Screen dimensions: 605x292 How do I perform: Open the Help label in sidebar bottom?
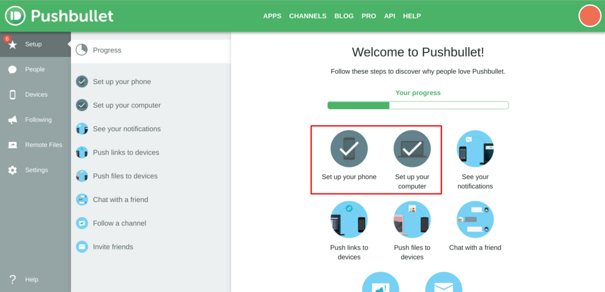pos(32,280)
